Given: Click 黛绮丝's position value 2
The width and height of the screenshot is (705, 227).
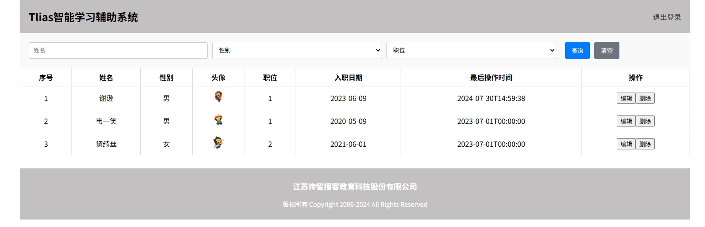Looking at the screenshot, I should [270, 144].
